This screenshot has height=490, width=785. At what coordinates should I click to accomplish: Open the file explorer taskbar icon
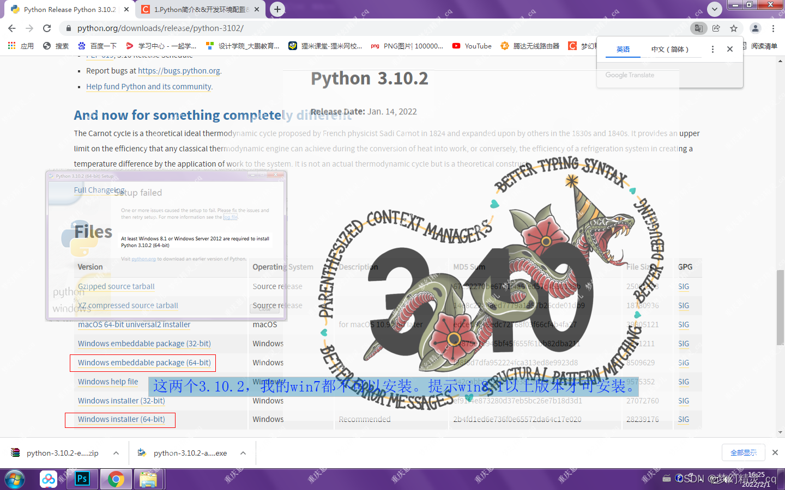pos(148,479)
